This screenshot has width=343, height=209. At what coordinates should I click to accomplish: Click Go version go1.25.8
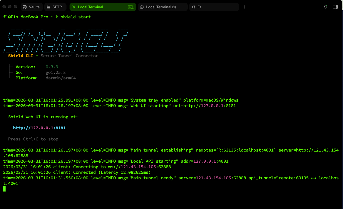coord(56,72)
